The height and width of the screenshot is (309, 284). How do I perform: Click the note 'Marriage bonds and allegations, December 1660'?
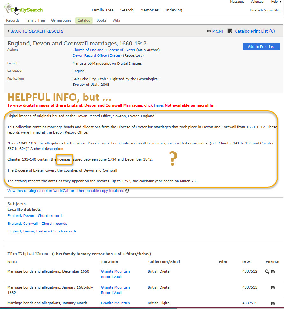(48, 271)
